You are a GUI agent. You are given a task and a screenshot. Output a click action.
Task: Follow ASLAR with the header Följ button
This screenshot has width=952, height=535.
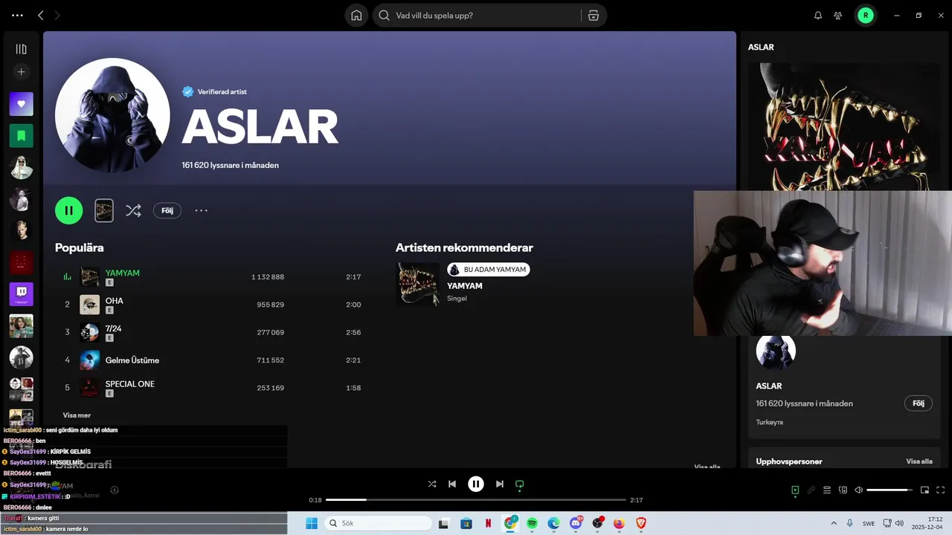[167, 210]
